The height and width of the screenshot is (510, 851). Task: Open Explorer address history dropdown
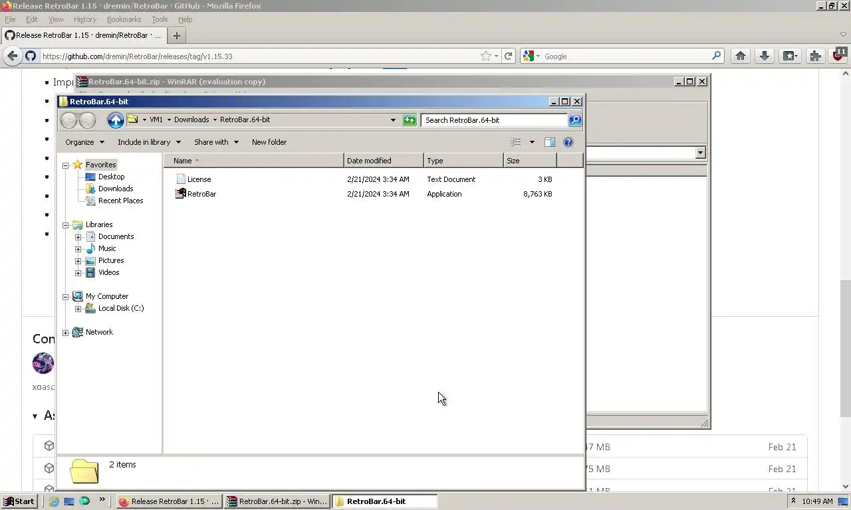(393, 120)
